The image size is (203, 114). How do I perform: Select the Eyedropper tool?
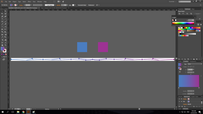coord(2,37)
